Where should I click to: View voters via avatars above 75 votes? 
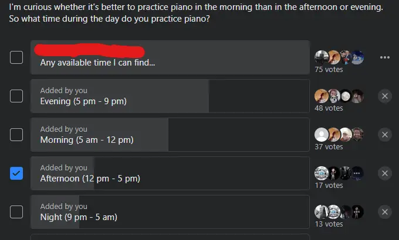point(339,57)
